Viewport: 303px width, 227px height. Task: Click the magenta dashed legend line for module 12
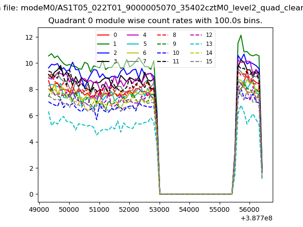click(195, 35)
